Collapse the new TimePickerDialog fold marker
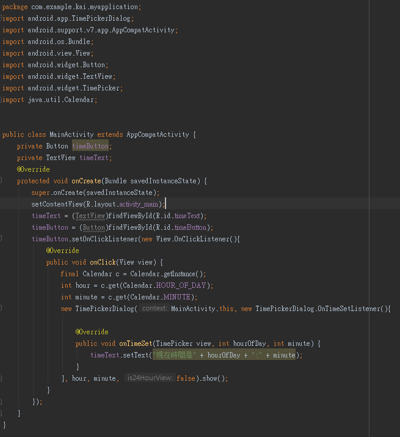Screen dimensions: 400x437 [x=1, y=308]
